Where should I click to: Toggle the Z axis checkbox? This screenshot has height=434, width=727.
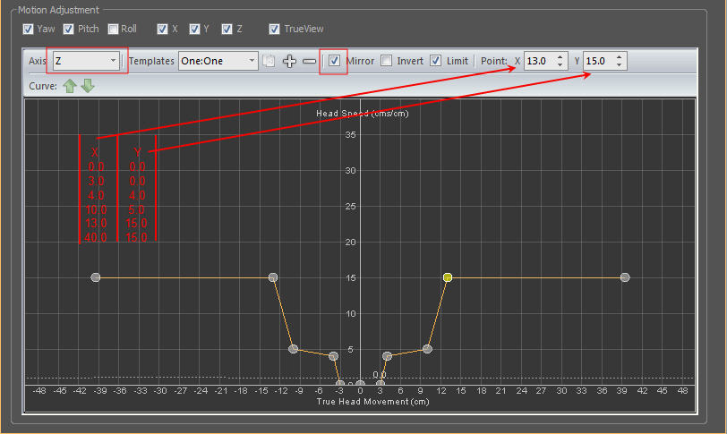(x=227, y=30)
